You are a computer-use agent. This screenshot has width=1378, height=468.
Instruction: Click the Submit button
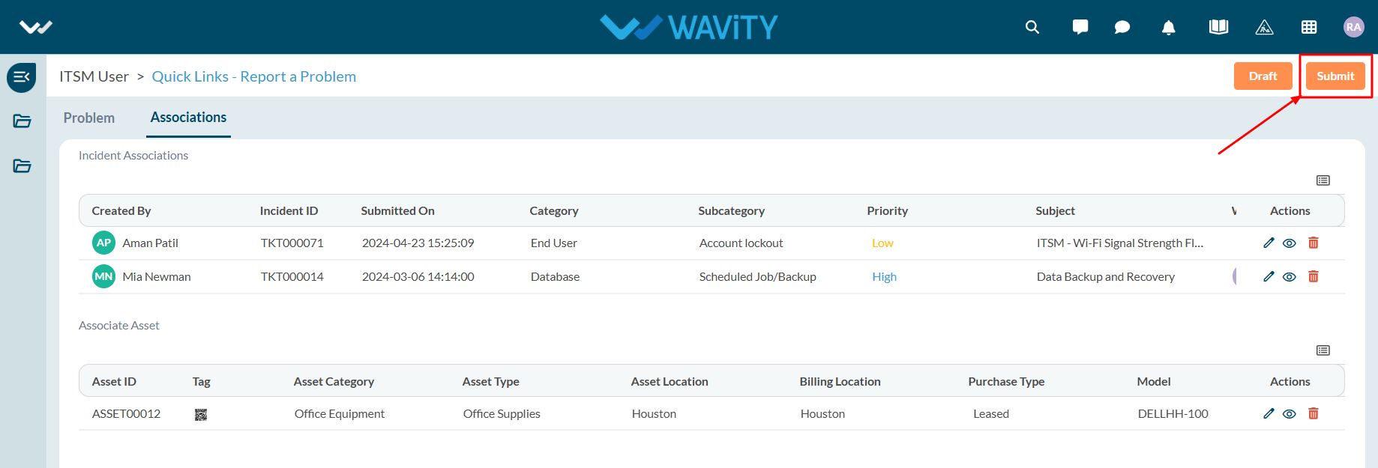point(1335,76)
